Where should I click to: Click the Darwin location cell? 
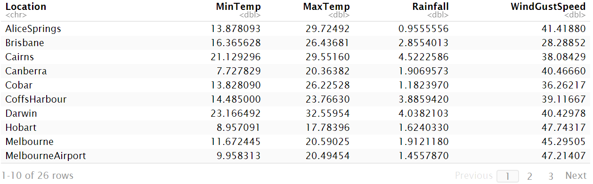(21, 113)
